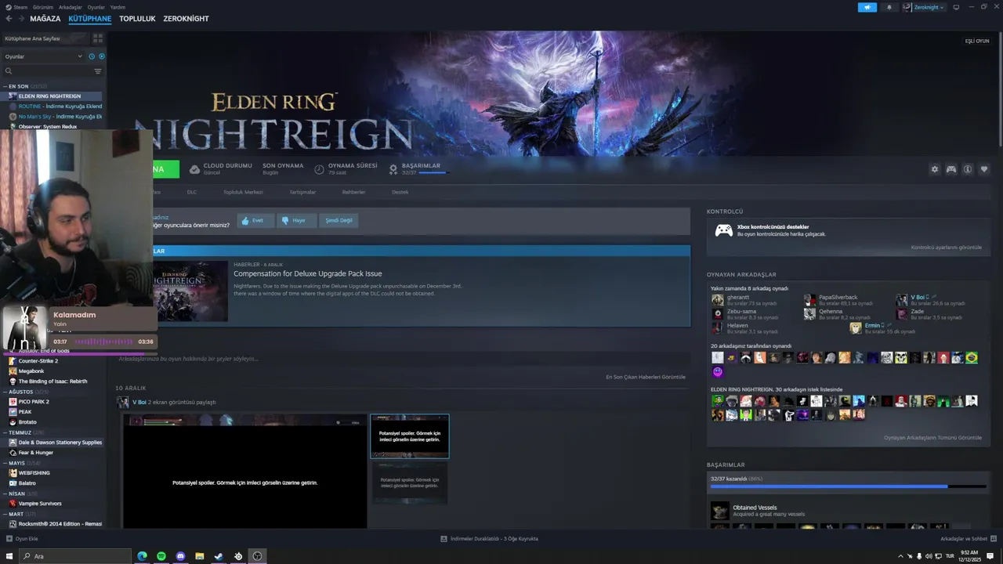Open advanced filter options icon
The image size is (1003, 564).
(x=98, y=71)
